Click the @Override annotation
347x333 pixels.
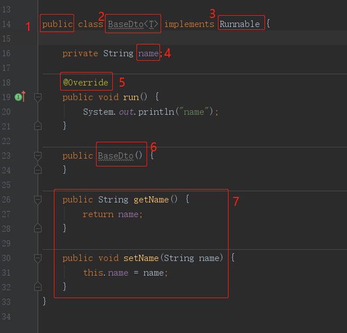(x=85, y=83)
